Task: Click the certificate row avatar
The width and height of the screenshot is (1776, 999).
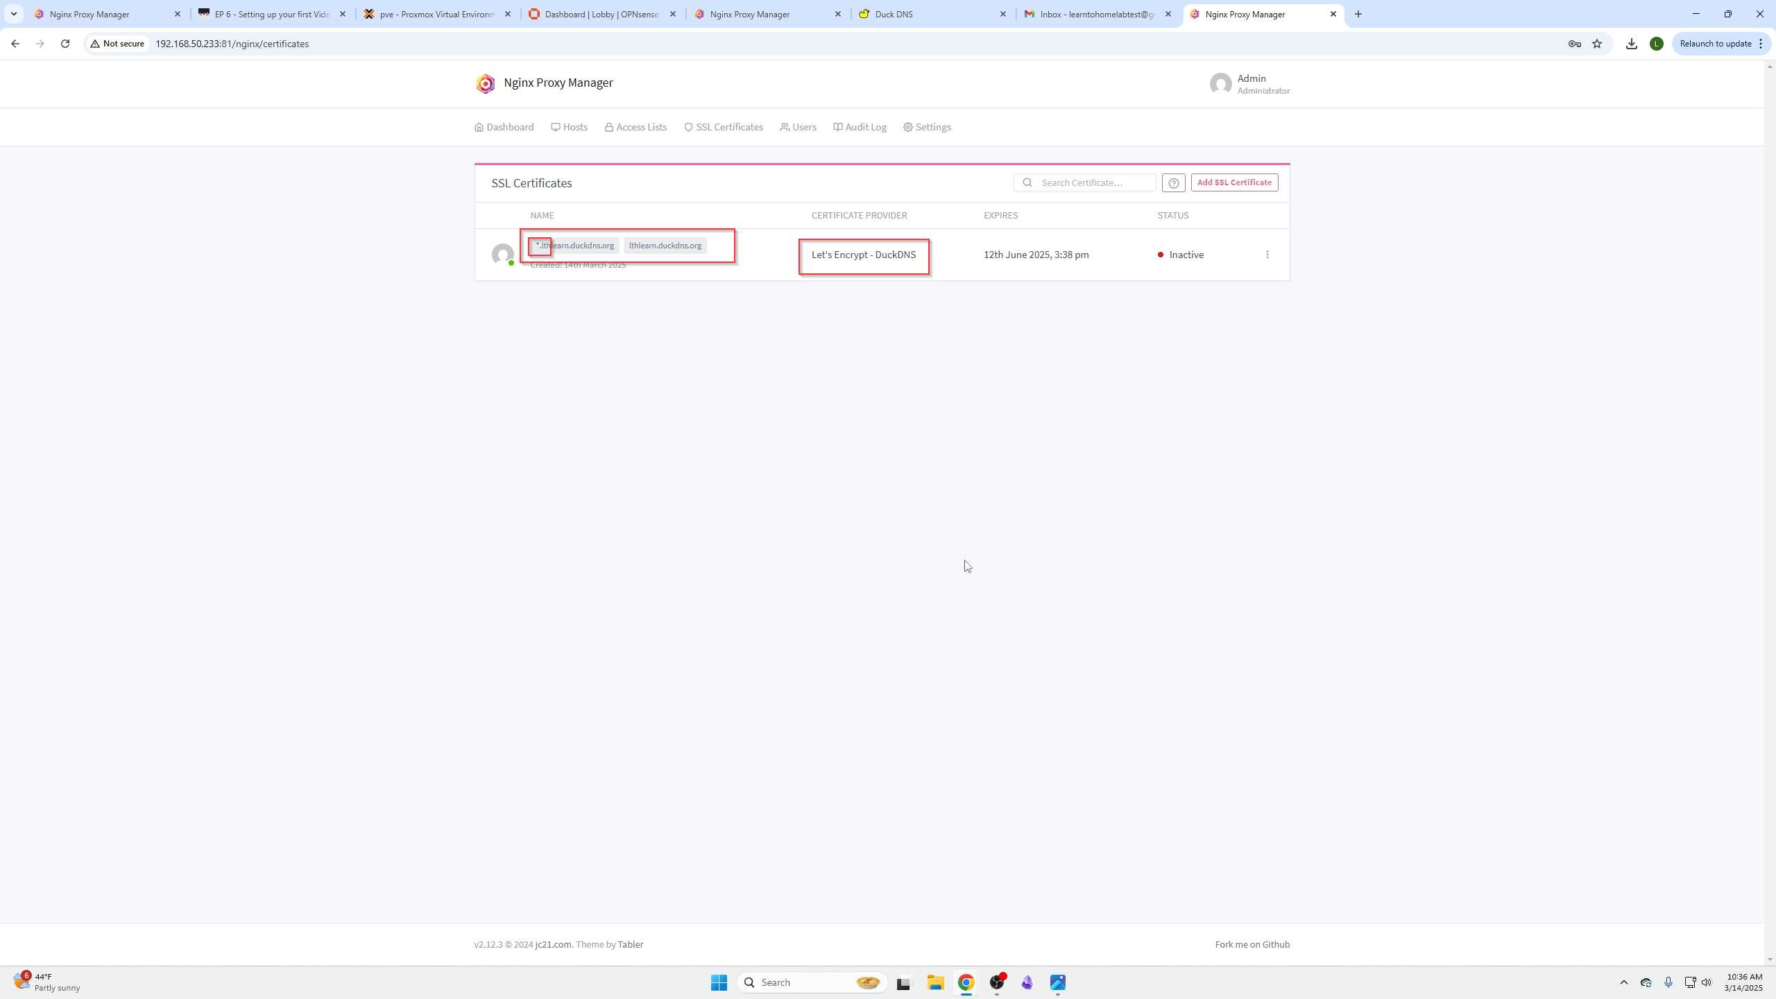Action: (x=503, y=255)
